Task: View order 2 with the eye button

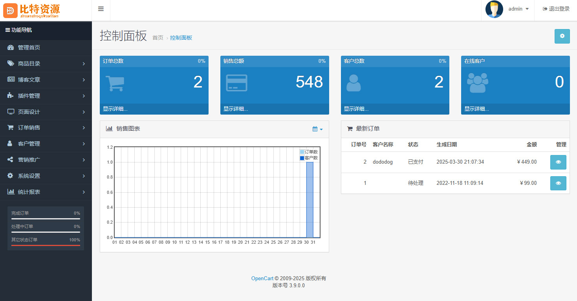Action: pos(558,162)
